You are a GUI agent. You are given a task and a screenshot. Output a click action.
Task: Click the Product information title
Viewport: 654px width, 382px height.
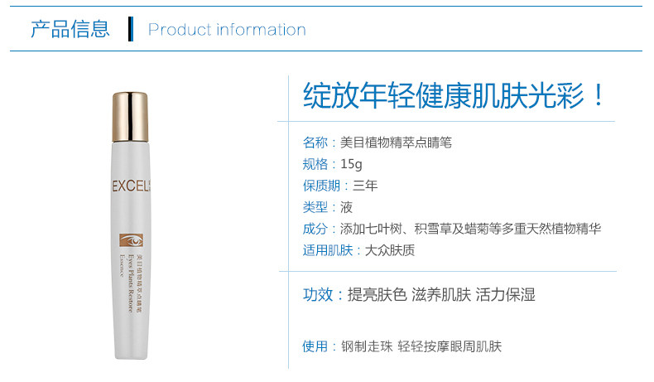[227, 30]
